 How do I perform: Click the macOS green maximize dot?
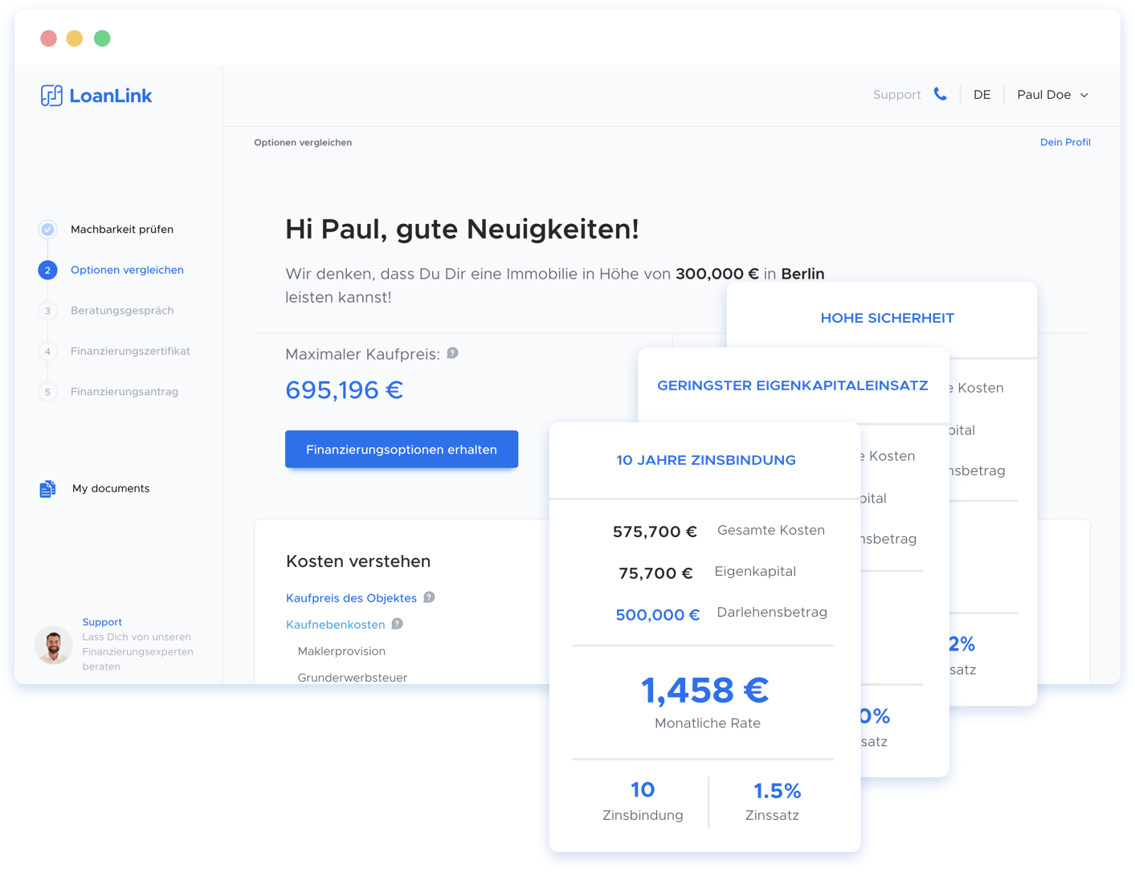[102, 39]
